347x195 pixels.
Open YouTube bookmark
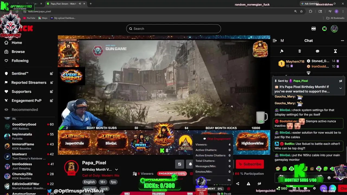coord(29,18)
